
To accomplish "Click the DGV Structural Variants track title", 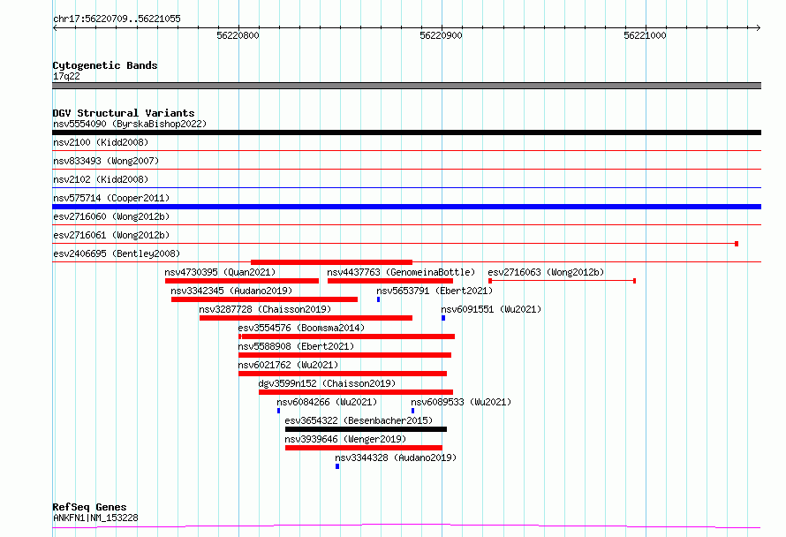I will coord(124,113).
